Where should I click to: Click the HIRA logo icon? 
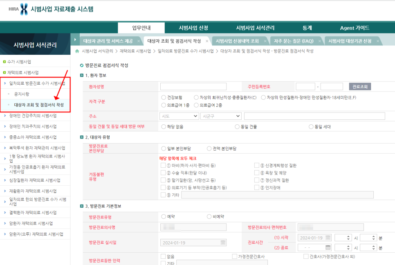[24, 9]
